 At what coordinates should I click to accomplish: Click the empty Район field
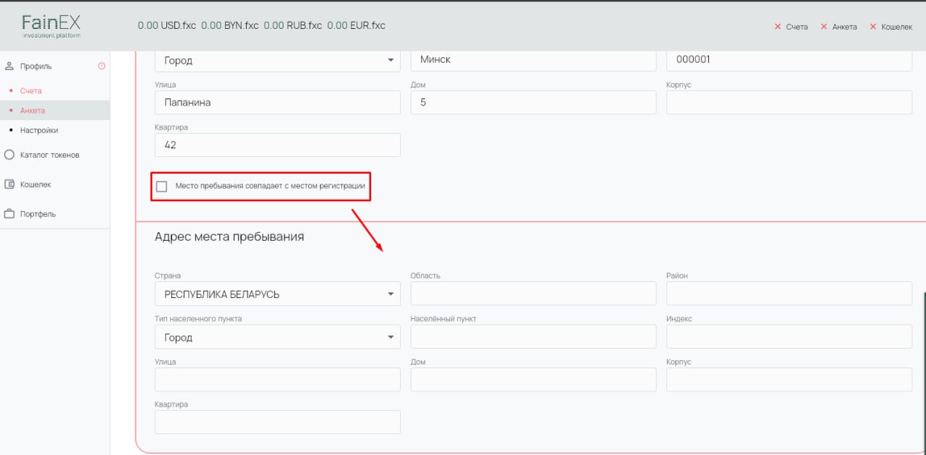click(789, 294)
